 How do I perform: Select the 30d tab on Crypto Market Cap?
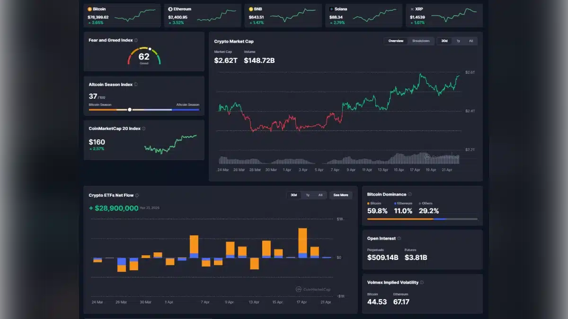pyautogui.click(x=444, y=41)
